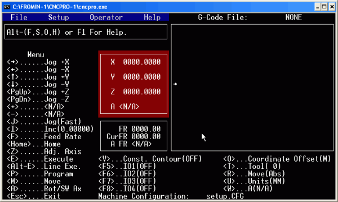Click the W A(N/A) entry
This screenshot has height=202, width=338.
[x=248, y=189]
